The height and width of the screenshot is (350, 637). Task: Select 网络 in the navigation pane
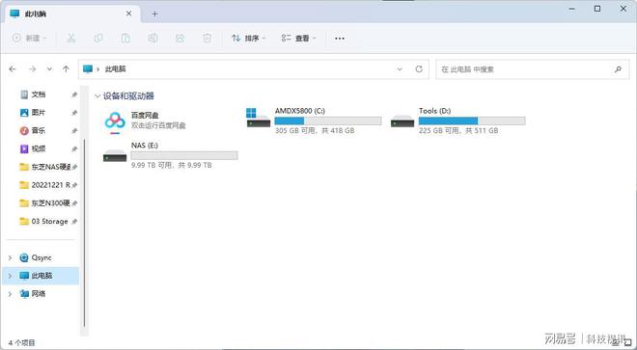pyautogui.click(x=33, y=293)
